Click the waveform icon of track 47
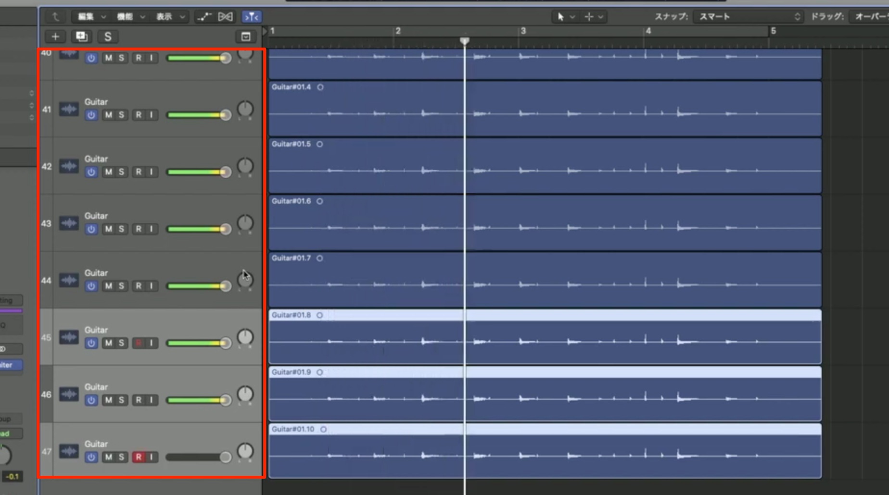This screenshot has width=889, height=495. click(x=69, y=451)
